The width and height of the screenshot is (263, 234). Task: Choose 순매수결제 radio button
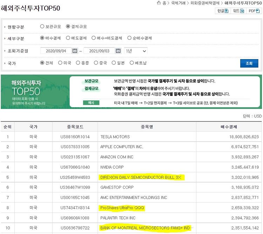pyautogui.click(x=129, y=38)
